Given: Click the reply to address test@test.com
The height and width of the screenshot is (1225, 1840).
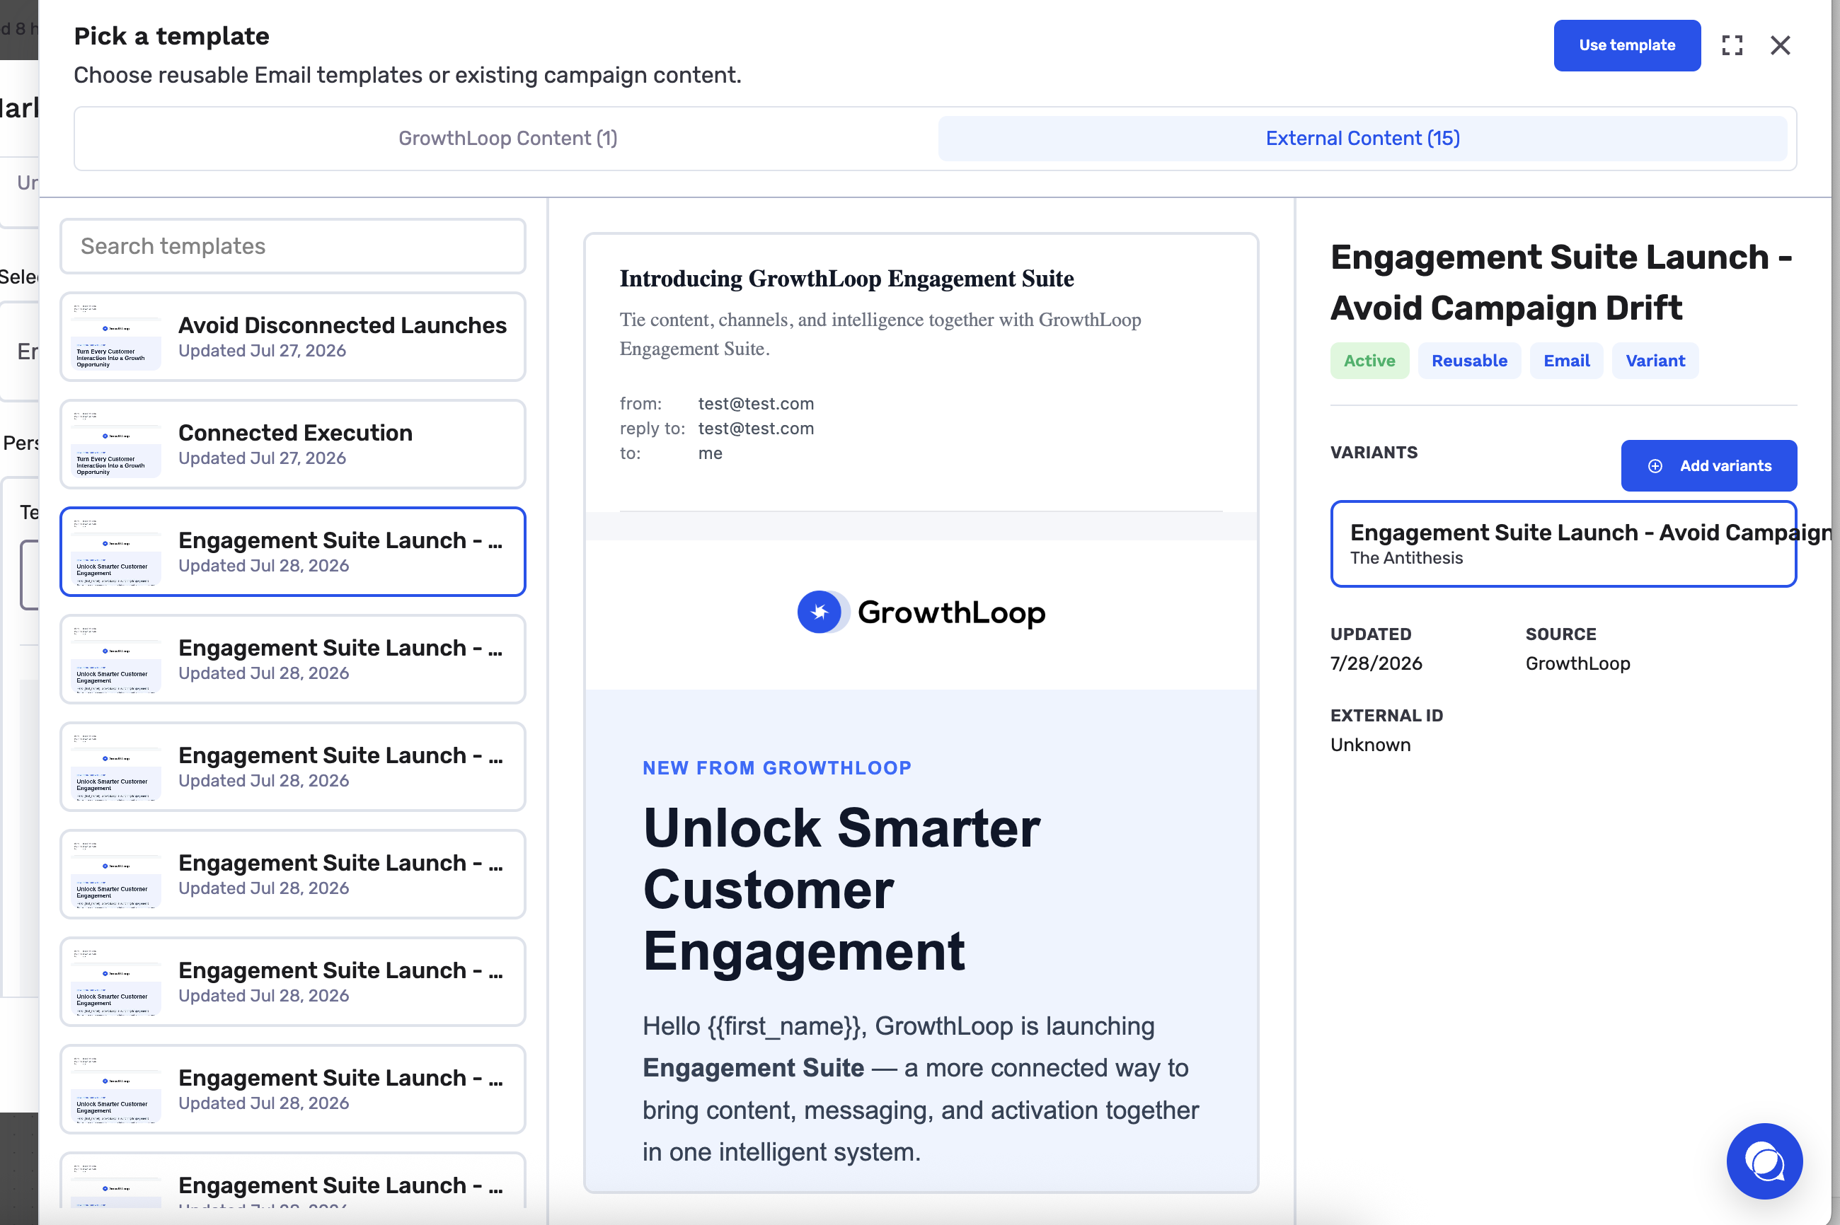Looking at the screenshot, I should click(756, 428).
